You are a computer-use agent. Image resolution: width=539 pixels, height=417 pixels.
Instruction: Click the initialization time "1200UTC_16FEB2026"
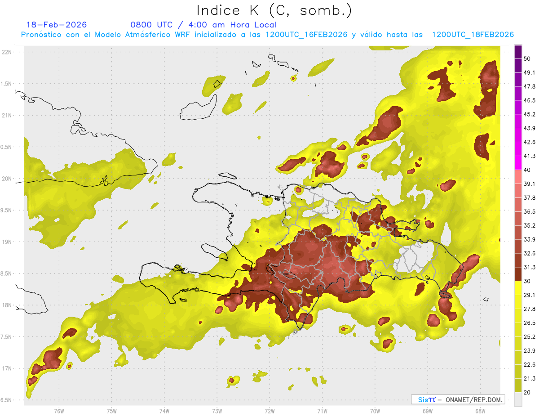point(306,35)
